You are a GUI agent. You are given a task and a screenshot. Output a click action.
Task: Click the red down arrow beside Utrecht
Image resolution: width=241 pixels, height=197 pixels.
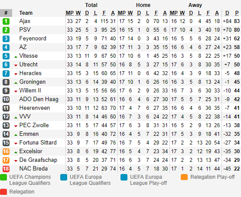pos(16,66)
